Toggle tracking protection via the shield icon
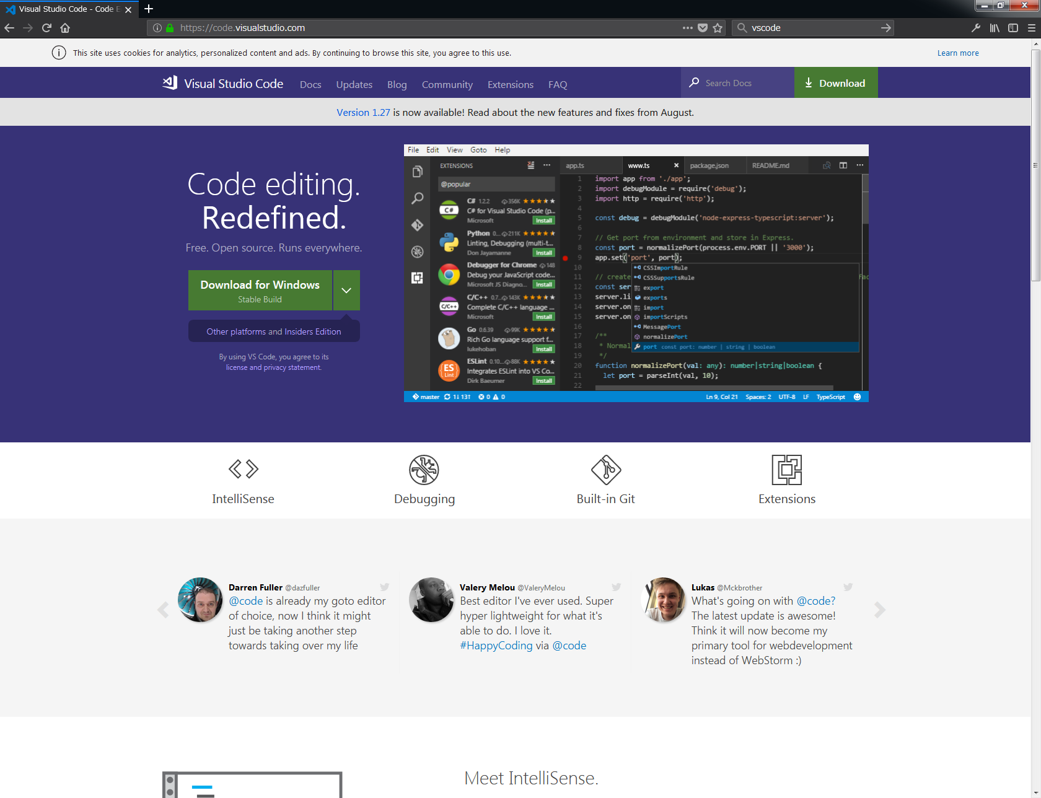The height and width of the screenshot is (798, 1041). click(703, 27)
